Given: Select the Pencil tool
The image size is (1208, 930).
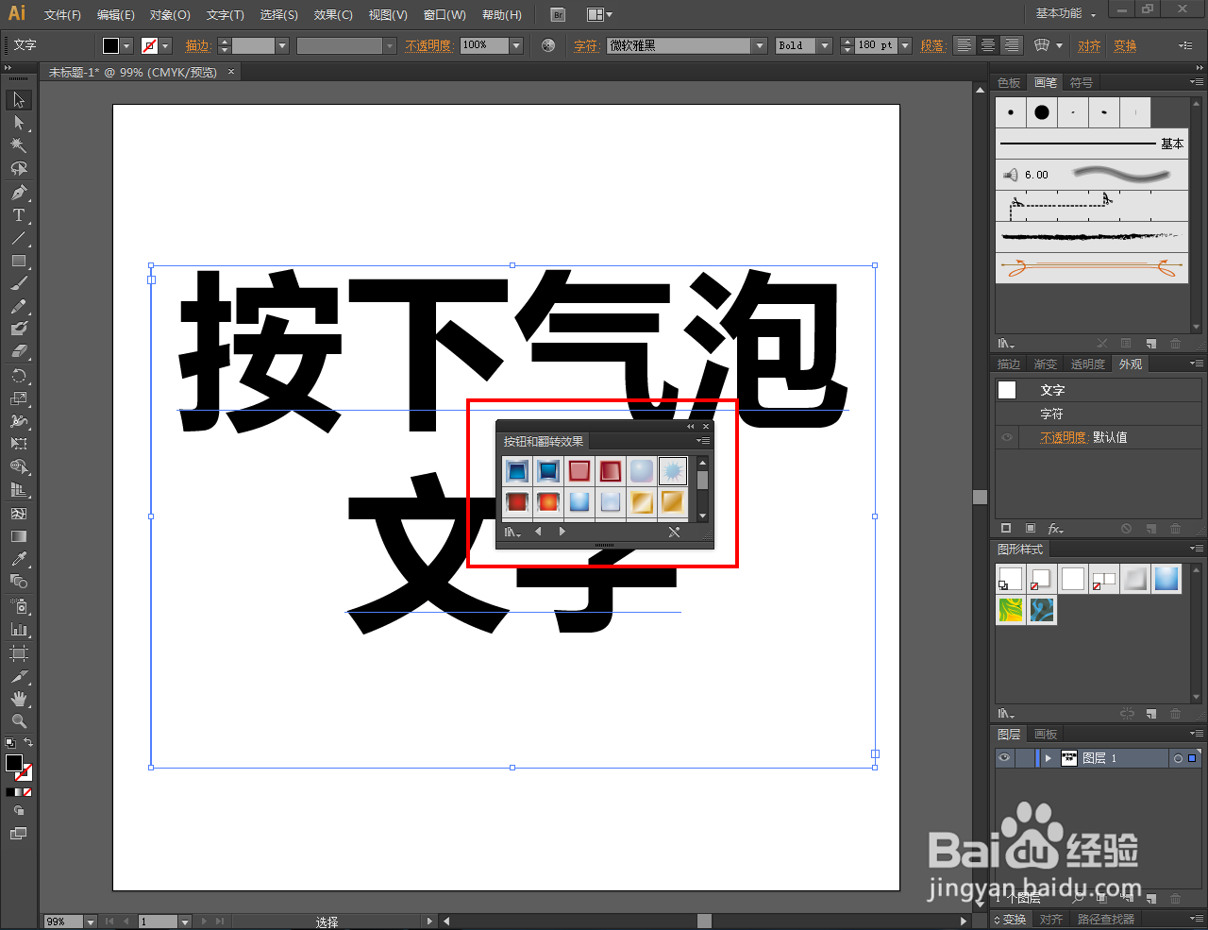Looking at the screenshot, I should click(19, 306).
